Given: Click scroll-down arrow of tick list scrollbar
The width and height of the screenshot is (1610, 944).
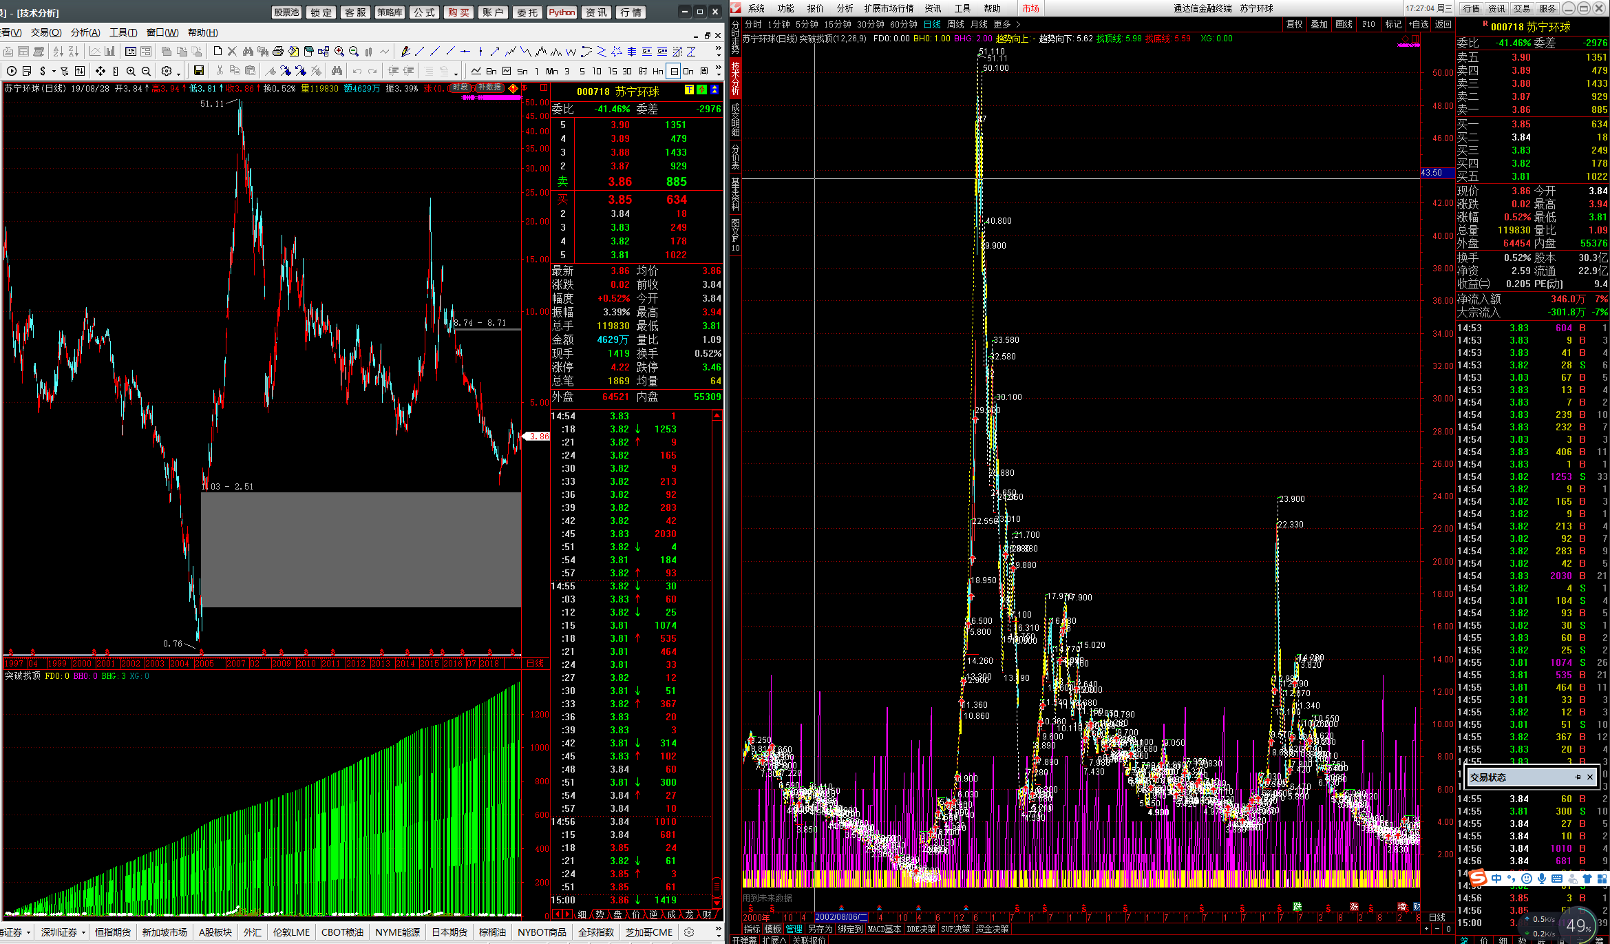Looking at the screenshot, I should tap(717, 903).
